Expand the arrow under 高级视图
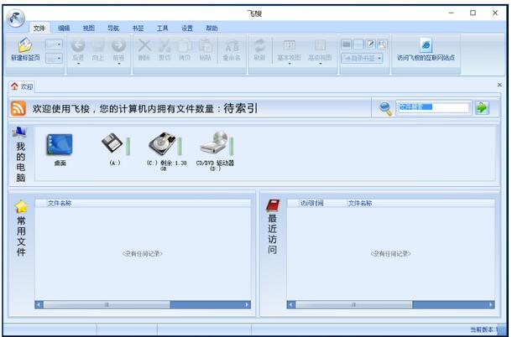The width and height of the screenshot is (512, 337). [x=320, y=64]
